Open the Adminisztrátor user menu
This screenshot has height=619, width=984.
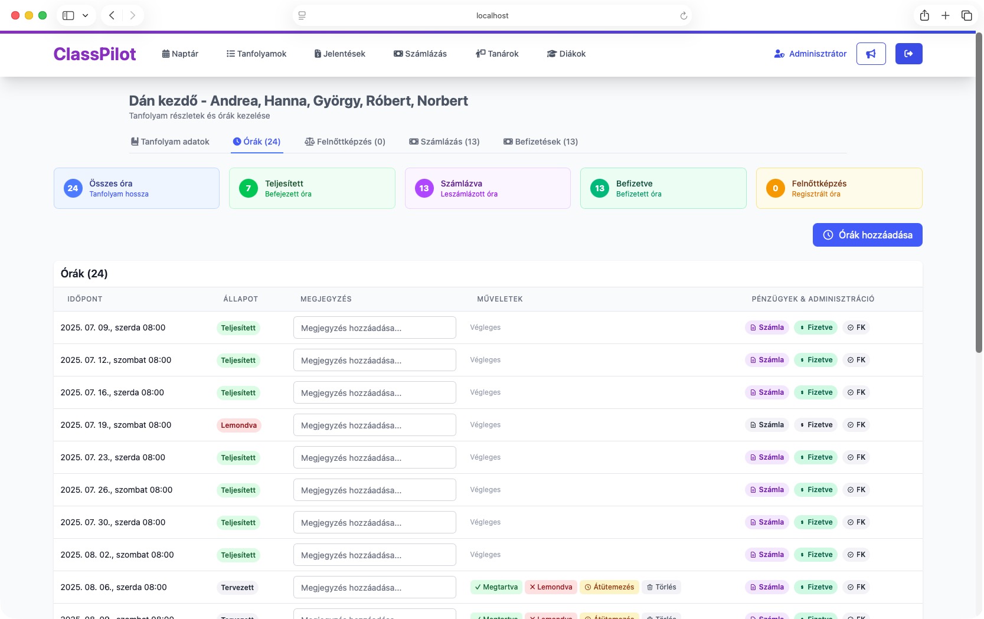pos(810,54)
